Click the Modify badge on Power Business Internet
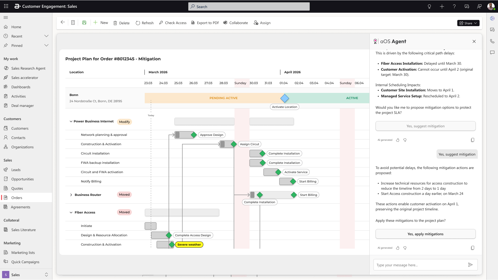 click(x=124, y=122)
